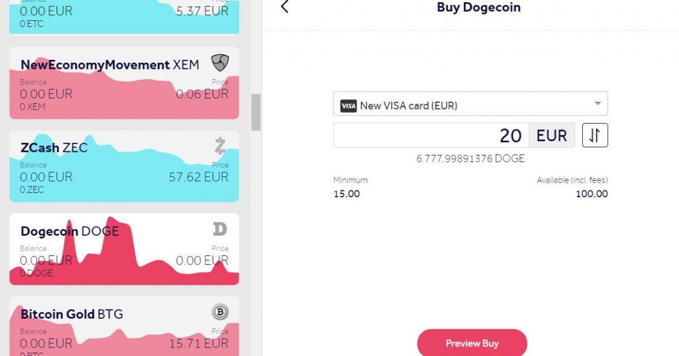Viewport: 679px width, 356px height.
Task: Click the Dogecoin D logo icon
Action: click(x=220, y=229)
